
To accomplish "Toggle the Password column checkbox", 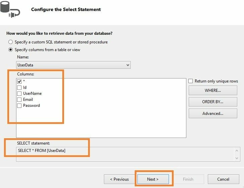I will [x=19, y=106].
